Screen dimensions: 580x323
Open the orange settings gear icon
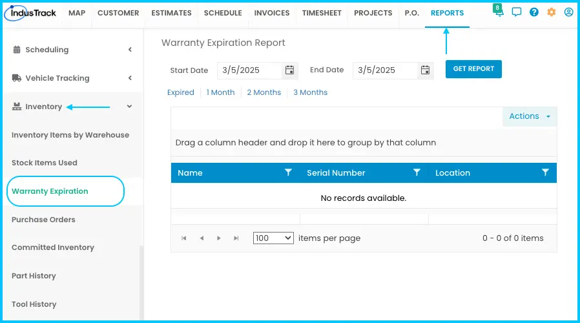pyautogui.click(x=551, y=12)
